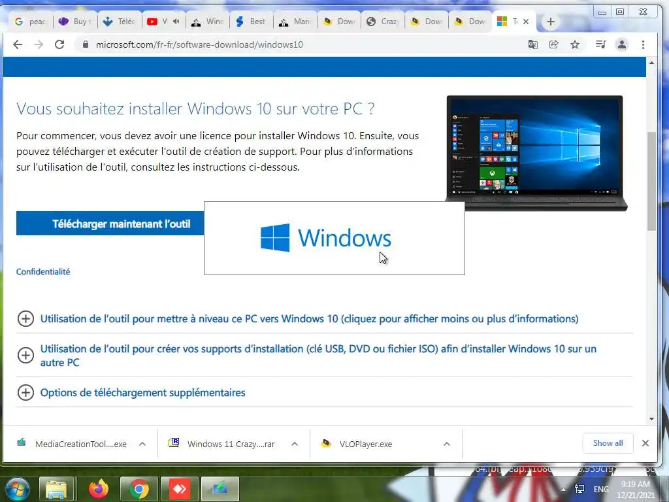The width and height of the screenshot is (669, 502).
Task: Expand 'mettre à niveau ce PC' section
Action: click(x=309, y=318)
